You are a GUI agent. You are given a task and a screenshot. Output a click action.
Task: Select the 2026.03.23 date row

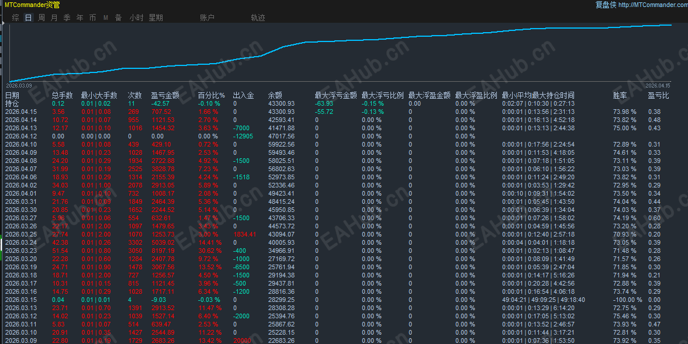[21, 251]
